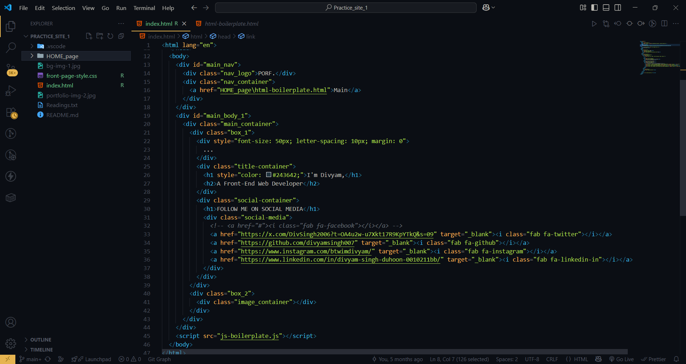This screenshot has height=364, width=686.
Task: Open the Git Graph from the status bar
Action: (x=159, y=359)
